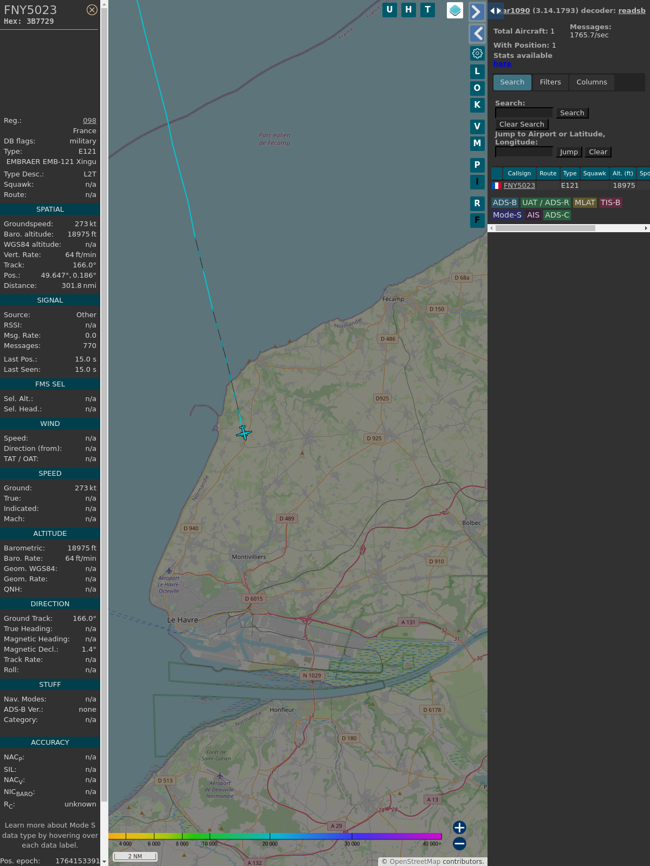Zoom in with the plus button

coord(459,828)
